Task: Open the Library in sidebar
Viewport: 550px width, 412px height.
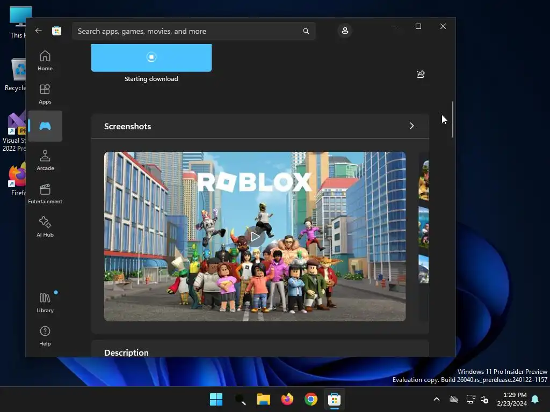Action: [45, 303]
